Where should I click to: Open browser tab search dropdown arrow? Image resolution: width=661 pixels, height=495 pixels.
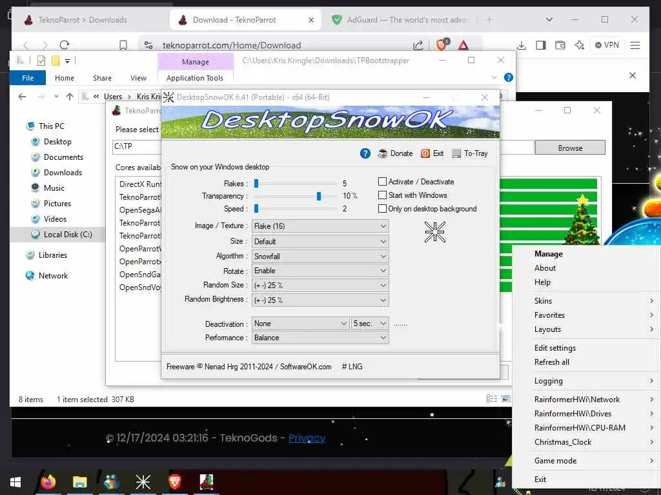point(549,19)
